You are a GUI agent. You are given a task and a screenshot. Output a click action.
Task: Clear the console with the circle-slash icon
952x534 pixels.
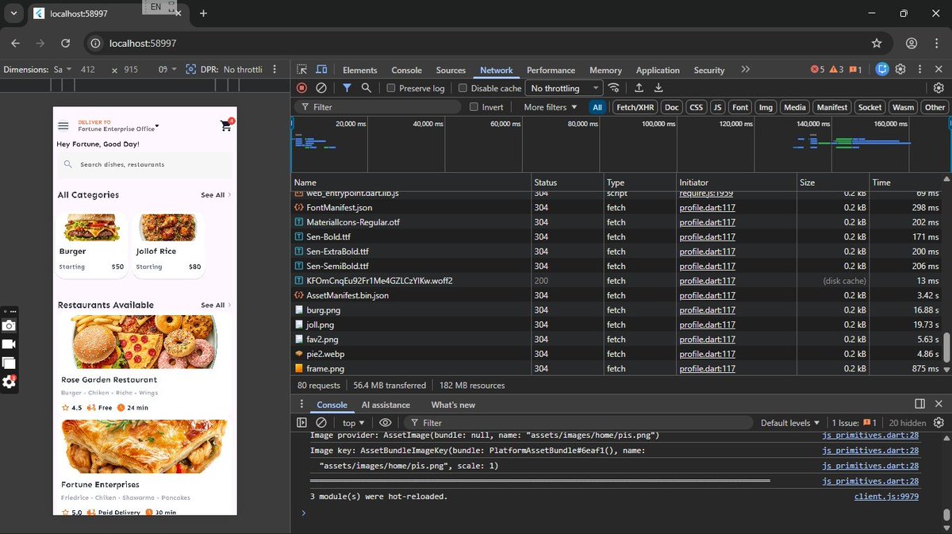coord(321,423)
